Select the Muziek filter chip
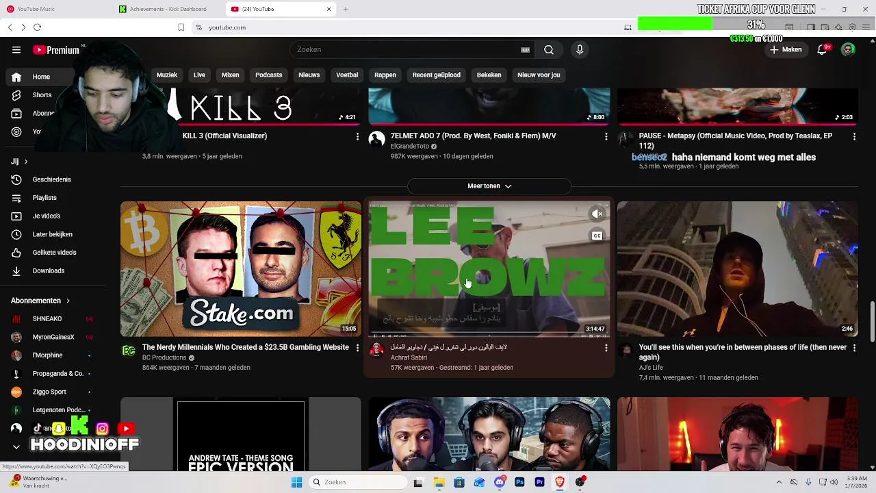Screen dimensions: 876x493 pyautogui.click(x=167, y=75)
